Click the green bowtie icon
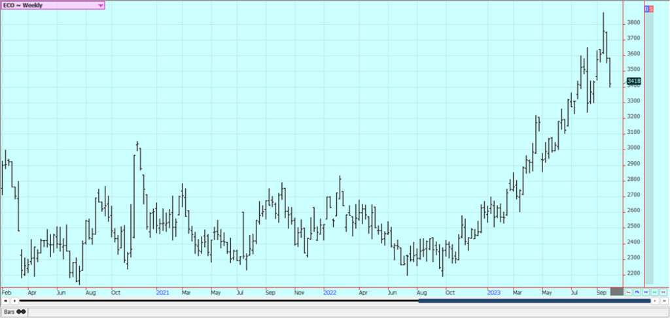This screenshot has width=670, height=318. tap(654, 292)
